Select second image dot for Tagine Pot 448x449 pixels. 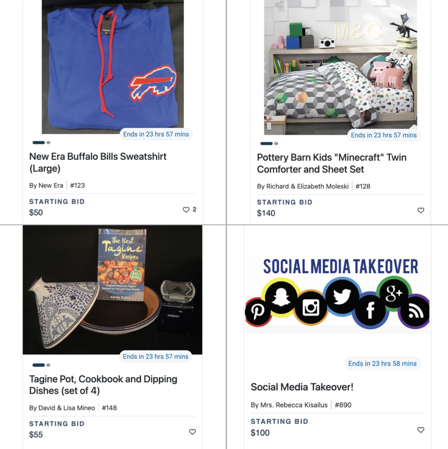pos(48,365)
